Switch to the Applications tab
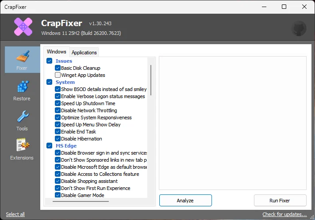Screen dimensions: 315x220 coord(84,52)
